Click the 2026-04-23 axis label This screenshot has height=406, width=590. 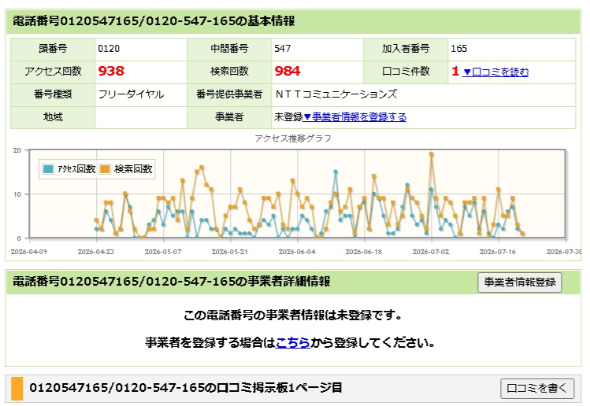95,252
